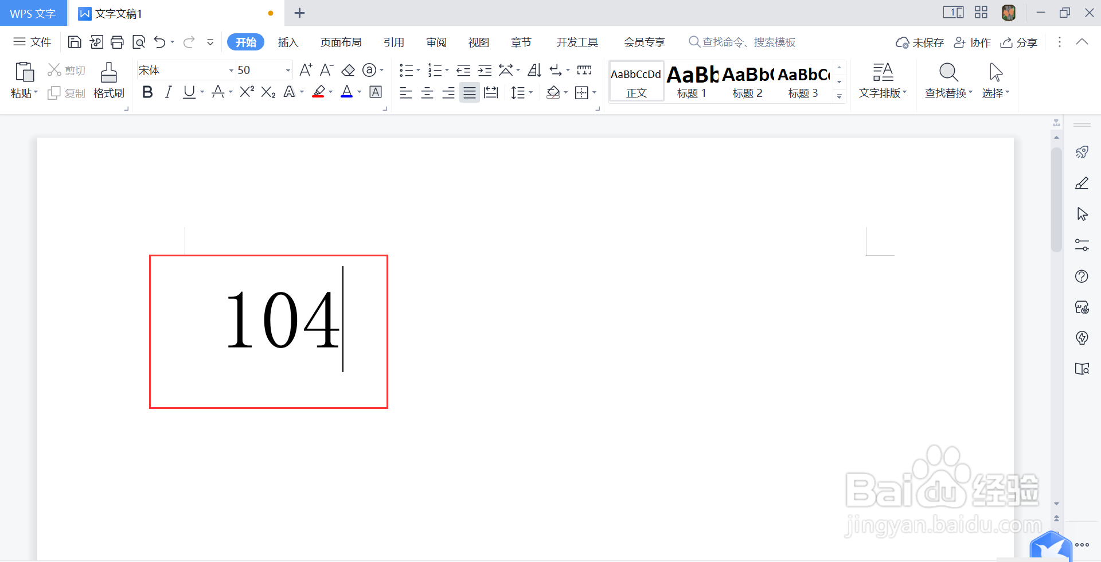Viewport: 1101px width, 562px height.
Task: Toggle character border icon
Action: [376, 92]
